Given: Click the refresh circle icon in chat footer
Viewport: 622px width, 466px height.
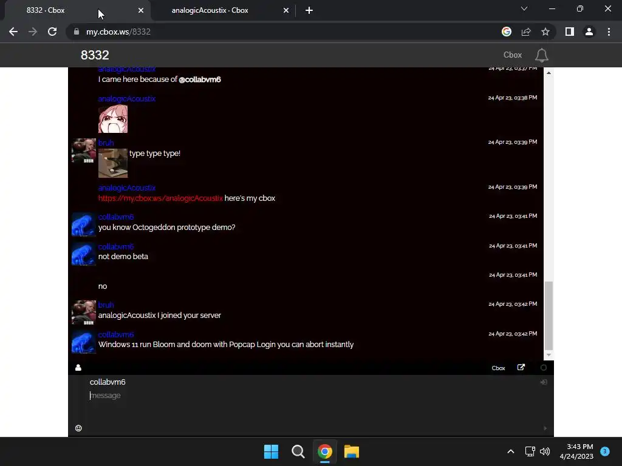Looking at the screenshot, I should [544, 368].
